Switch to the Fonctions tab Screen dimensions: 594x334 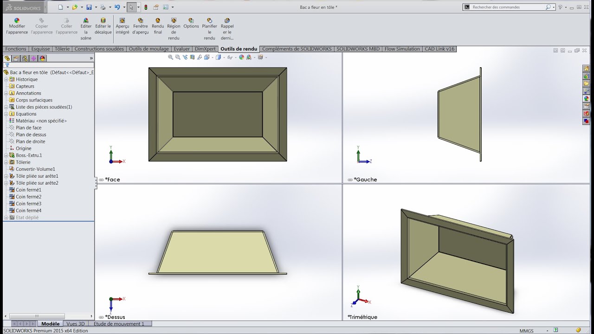(16, 49)
